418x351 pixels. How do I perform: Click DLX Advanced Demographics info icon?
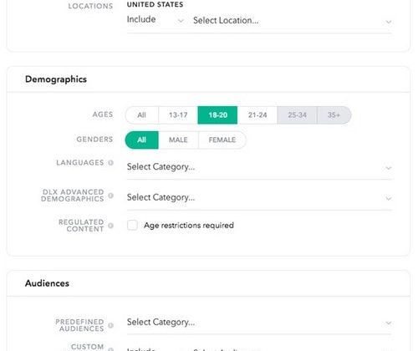(110, 196)
